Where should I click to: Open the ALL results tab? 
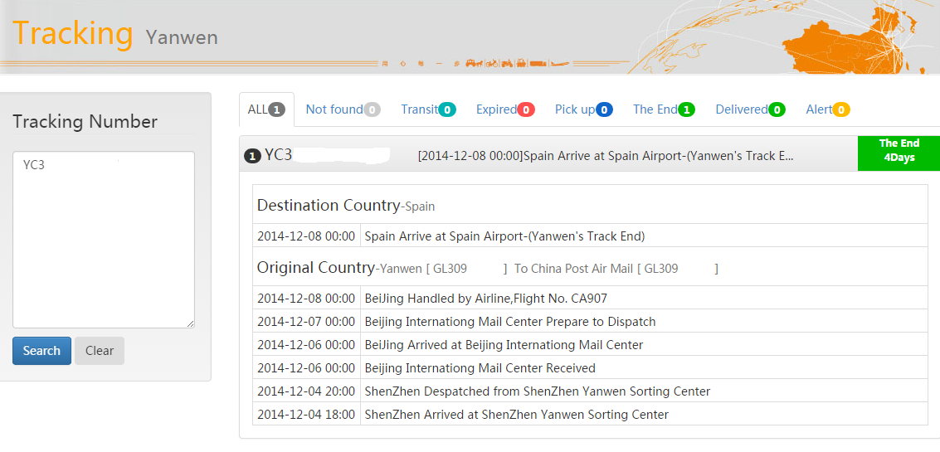point(266,109)
